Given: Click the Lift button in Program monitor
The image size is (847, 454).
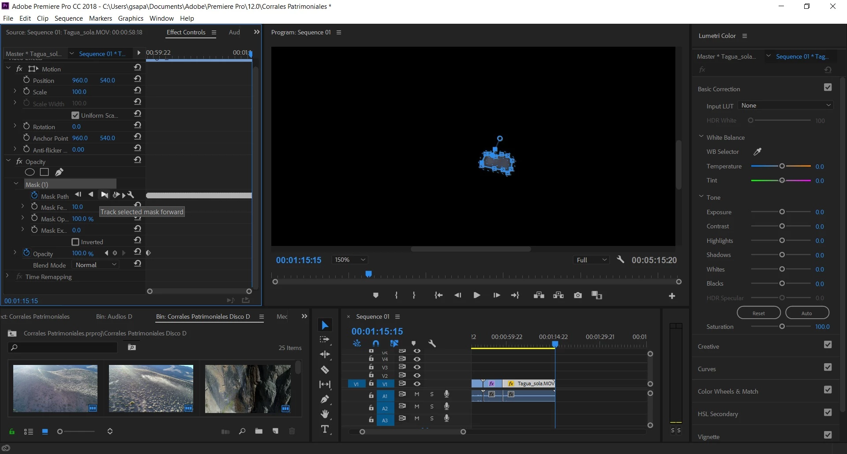Looking at the screenshot, I should 539,295.
